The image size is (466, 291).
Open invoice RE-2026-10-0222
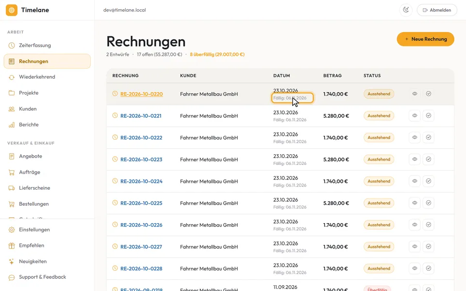[141, 138]
